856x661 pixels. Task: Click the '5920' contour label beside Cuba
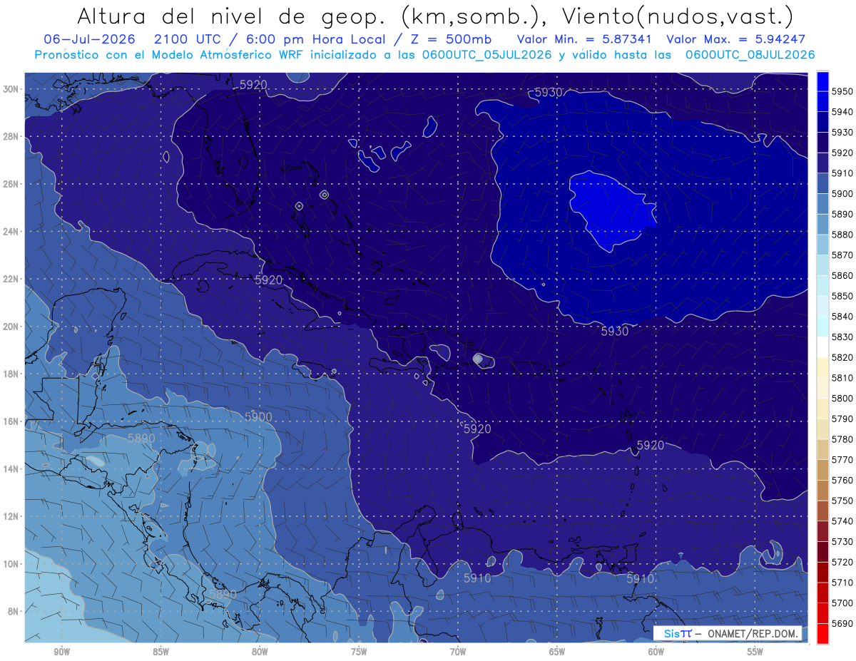coord(269,280)
